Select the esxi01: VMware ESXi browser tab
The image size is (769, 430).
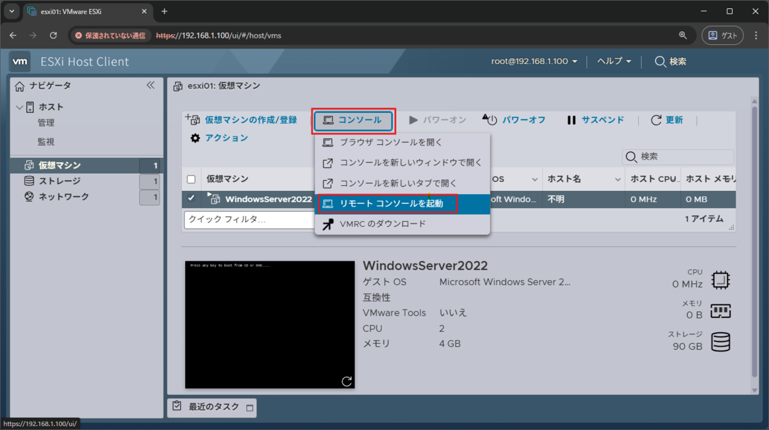(88, 12)
